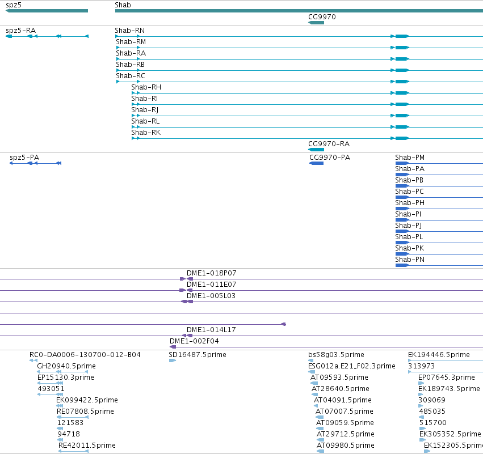
Task: Select the Shab-PN protein label
Action: 410,260
